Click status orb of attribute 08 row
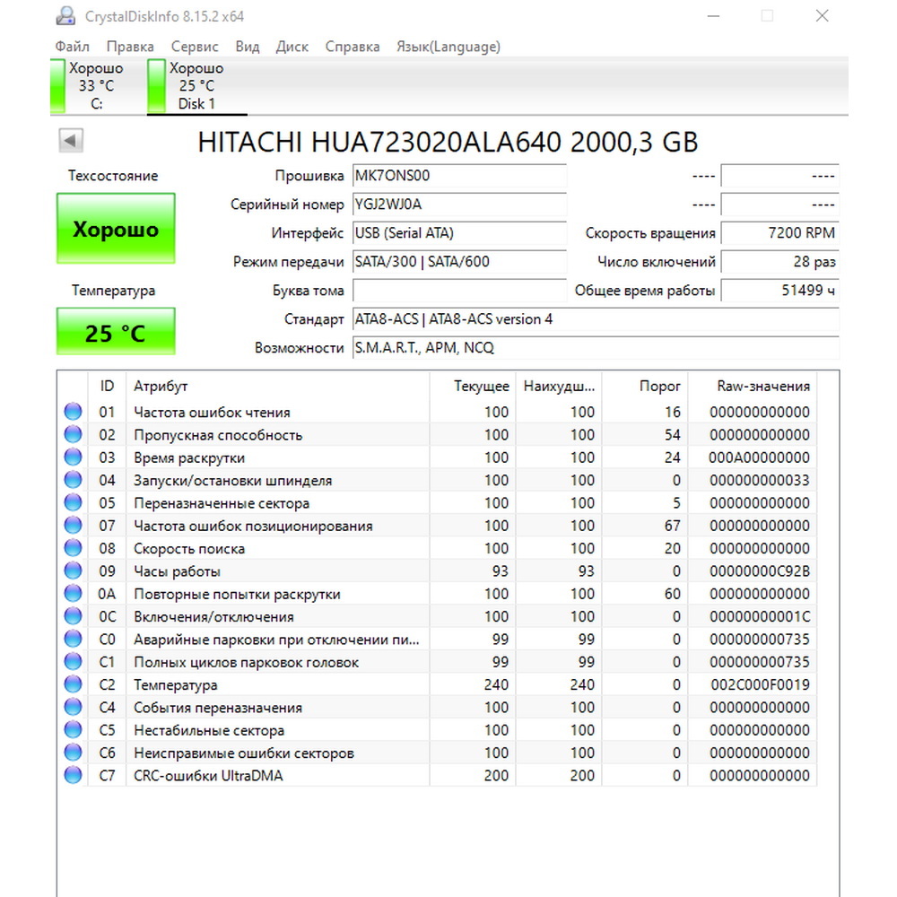The width and height of the screenshot is (897, 897). coord(73,547)
